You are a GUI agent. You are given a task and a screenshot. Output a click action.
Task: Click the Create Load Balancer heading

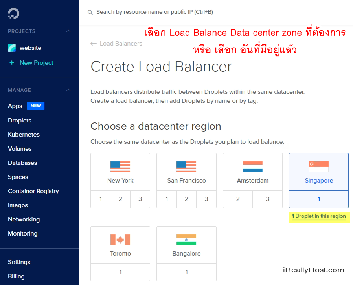[x=161, y=67]
